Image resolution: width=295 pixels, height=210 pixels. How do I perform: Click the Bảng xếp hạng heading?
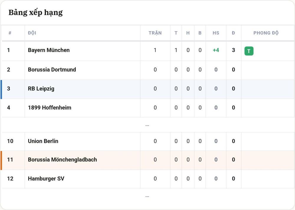pos(36,13)
